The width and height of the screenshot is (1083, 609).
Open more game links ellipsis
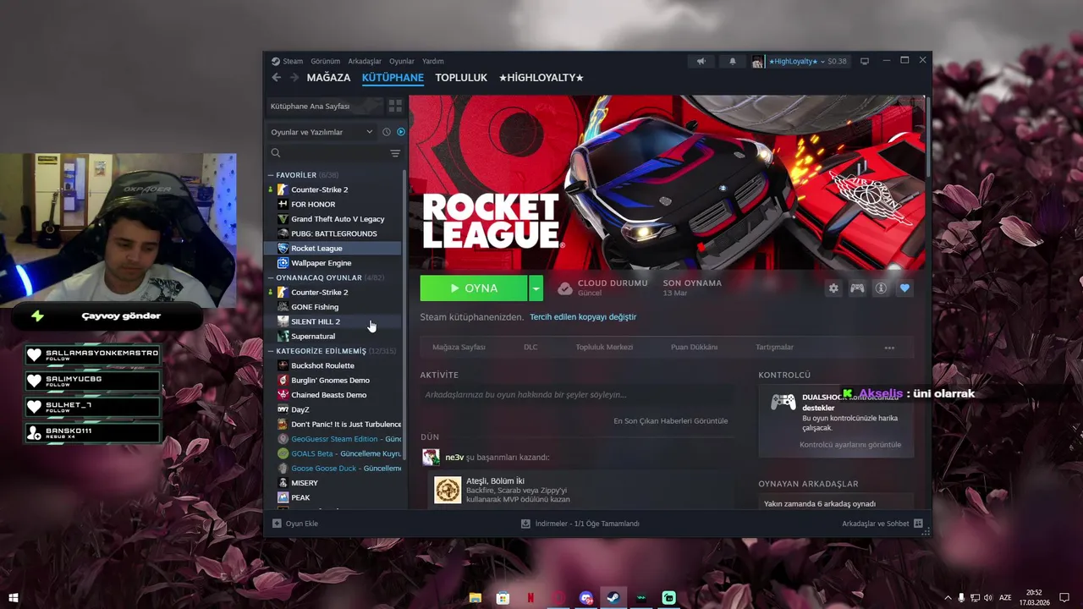point(889,348)
